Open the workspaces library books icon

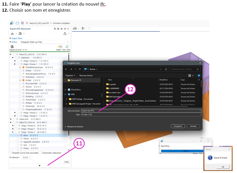pyautogui.click(x=12, y=47)
